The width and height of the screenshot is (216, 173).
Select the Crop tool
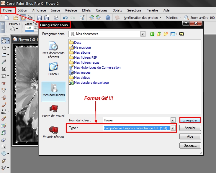(4, 69)
